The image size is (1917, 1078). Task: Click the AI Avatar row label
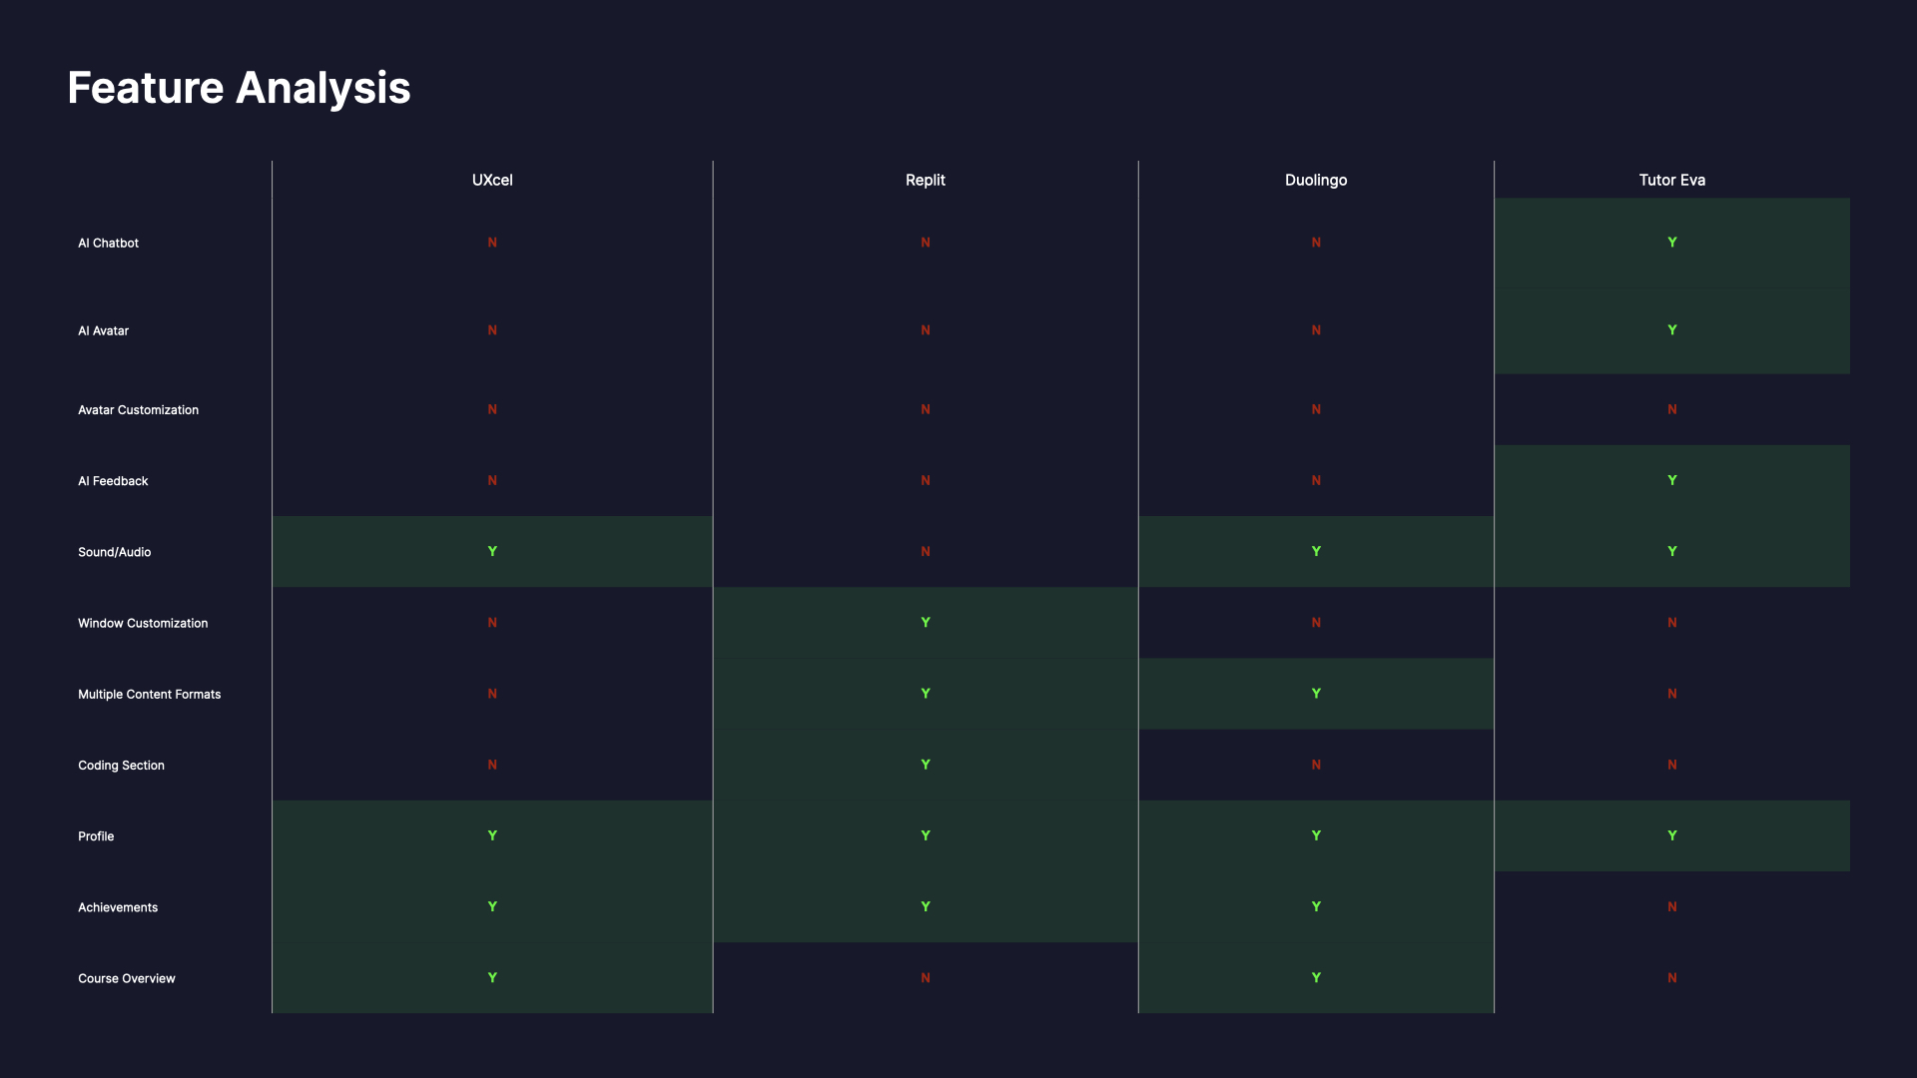coord(103,330)
